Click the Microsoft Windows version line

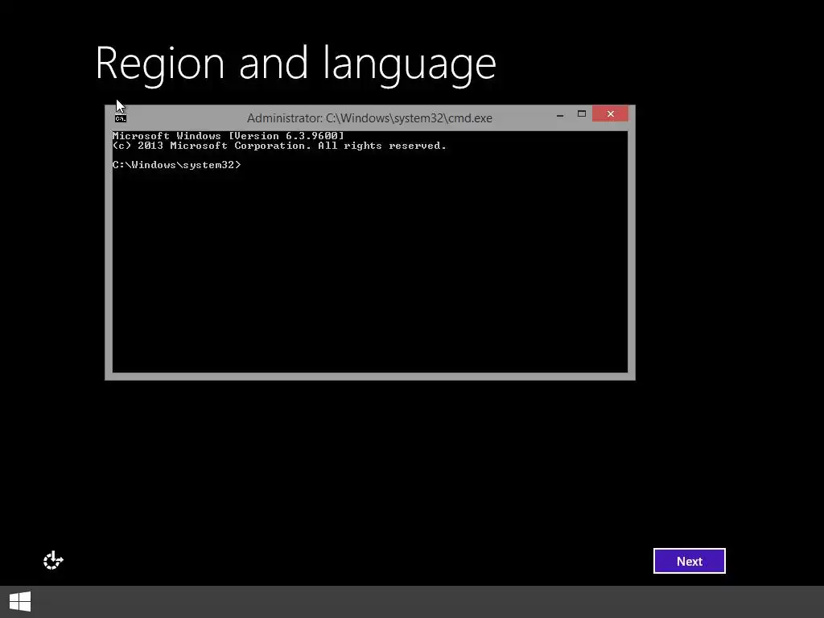pos(228,136)
